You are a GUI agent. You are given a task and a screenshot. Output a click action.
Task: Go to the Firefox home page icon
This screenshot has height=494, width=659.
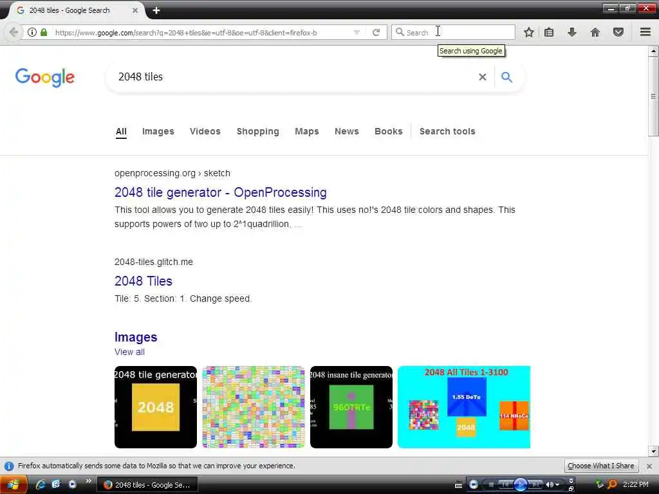pos(595,32)
